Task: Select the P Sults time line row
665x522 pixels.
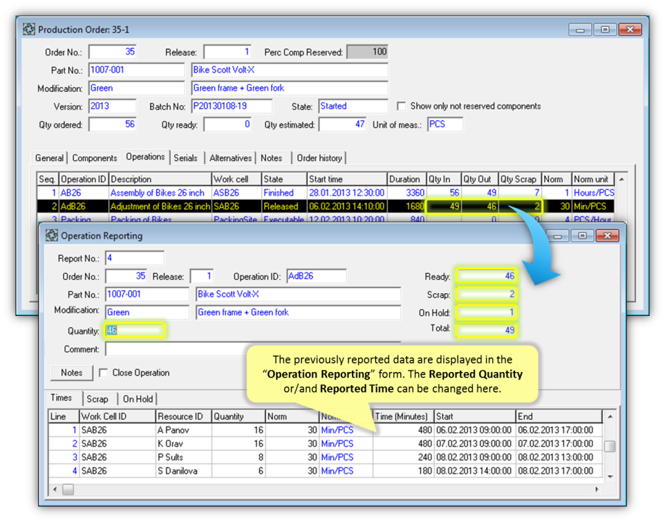Action: [326, 457]
